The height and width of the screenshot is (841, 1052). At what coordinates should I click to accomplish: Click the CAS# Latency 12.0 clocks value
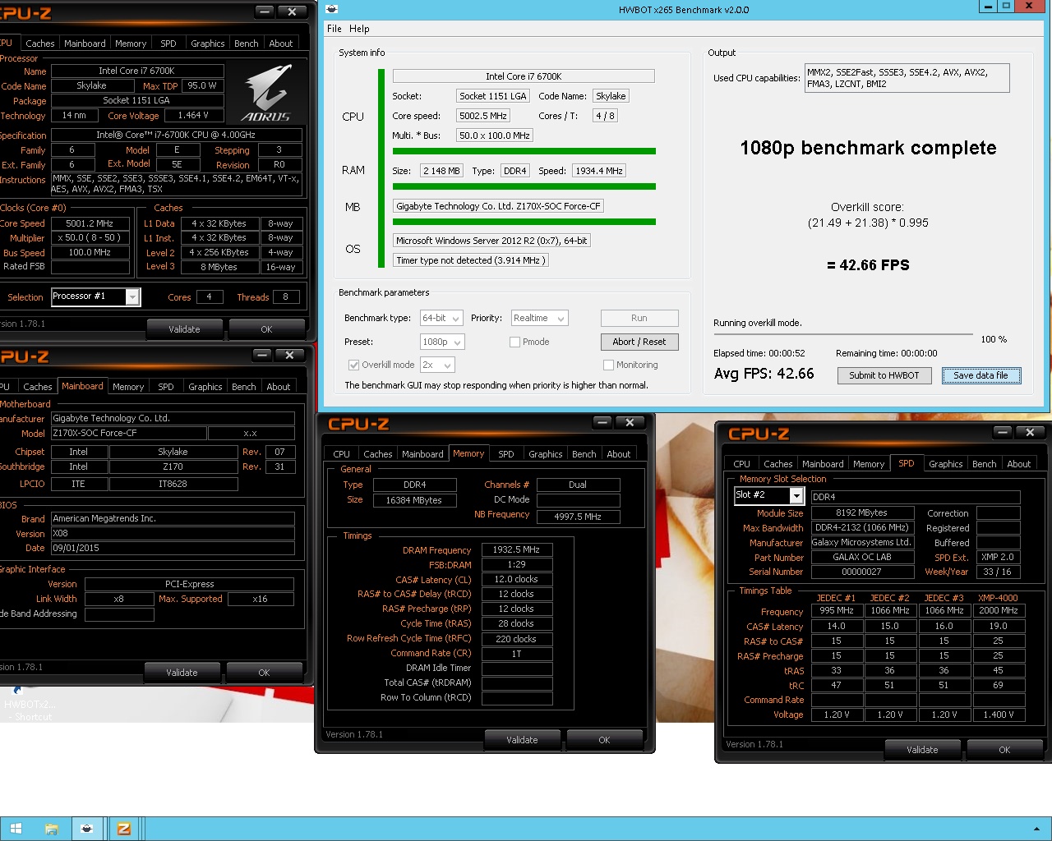point(517,579)
